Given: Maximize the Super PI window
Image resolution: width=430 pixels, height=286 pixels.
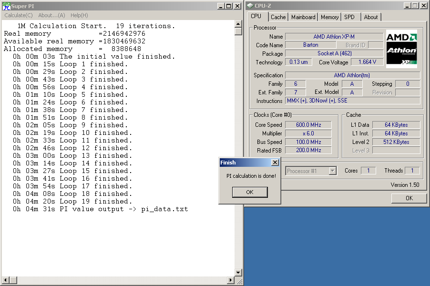Looking at the screenshot, I should coord(229,6).
